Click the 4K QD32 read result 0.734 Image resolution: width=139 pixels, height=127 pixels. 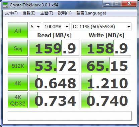[54, 100]
